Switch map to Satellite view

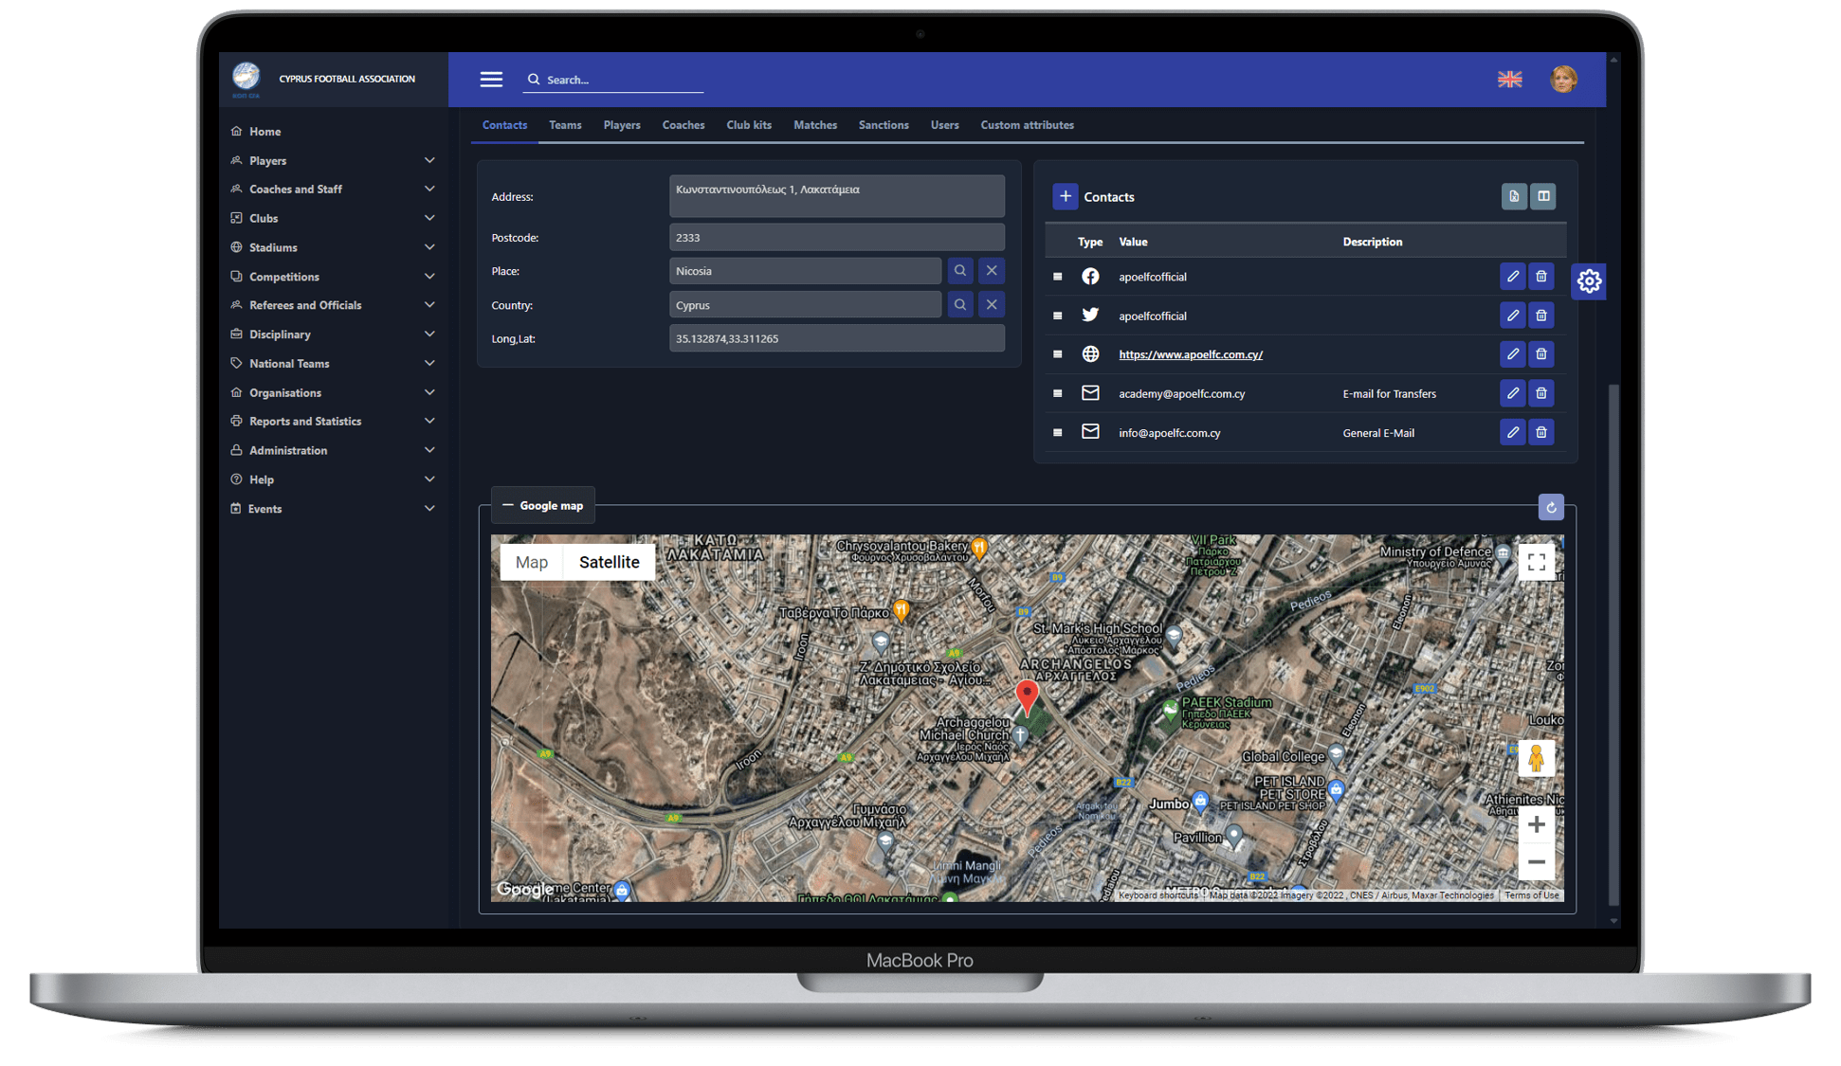point(608,561)
